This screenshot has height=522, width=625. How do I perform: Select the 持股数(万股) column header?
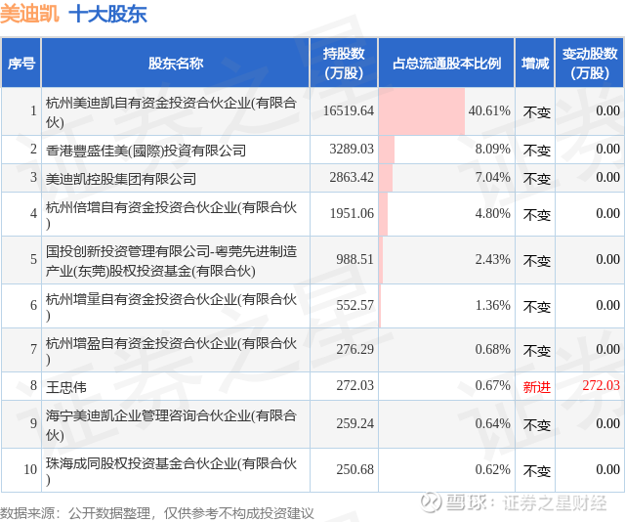pyautogui.click(x=344, y=64)
